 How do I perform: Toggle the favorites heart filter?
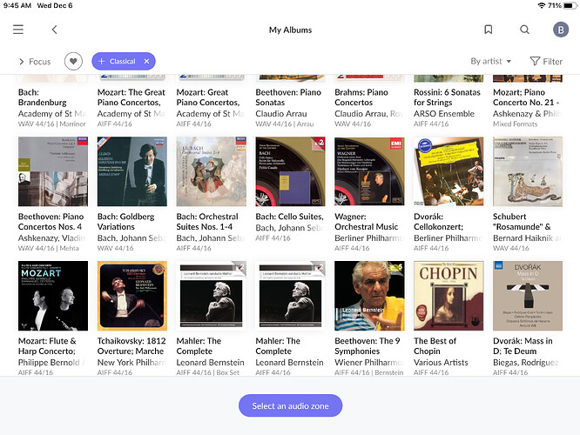[x=73, y=62]
